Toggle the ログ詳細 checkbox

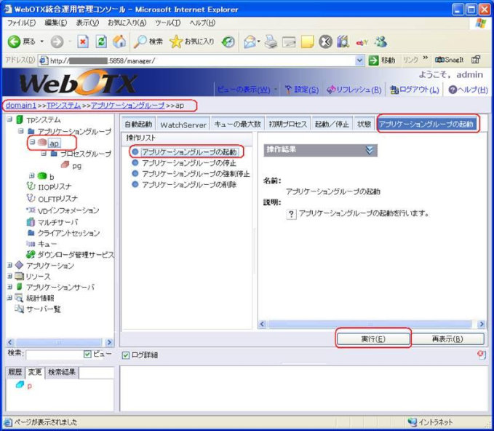125,355
